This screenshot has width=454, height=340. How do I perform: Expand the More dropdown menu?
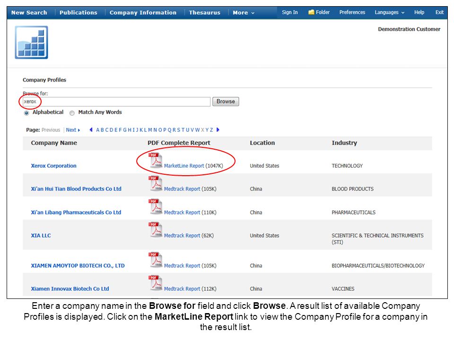244,13
